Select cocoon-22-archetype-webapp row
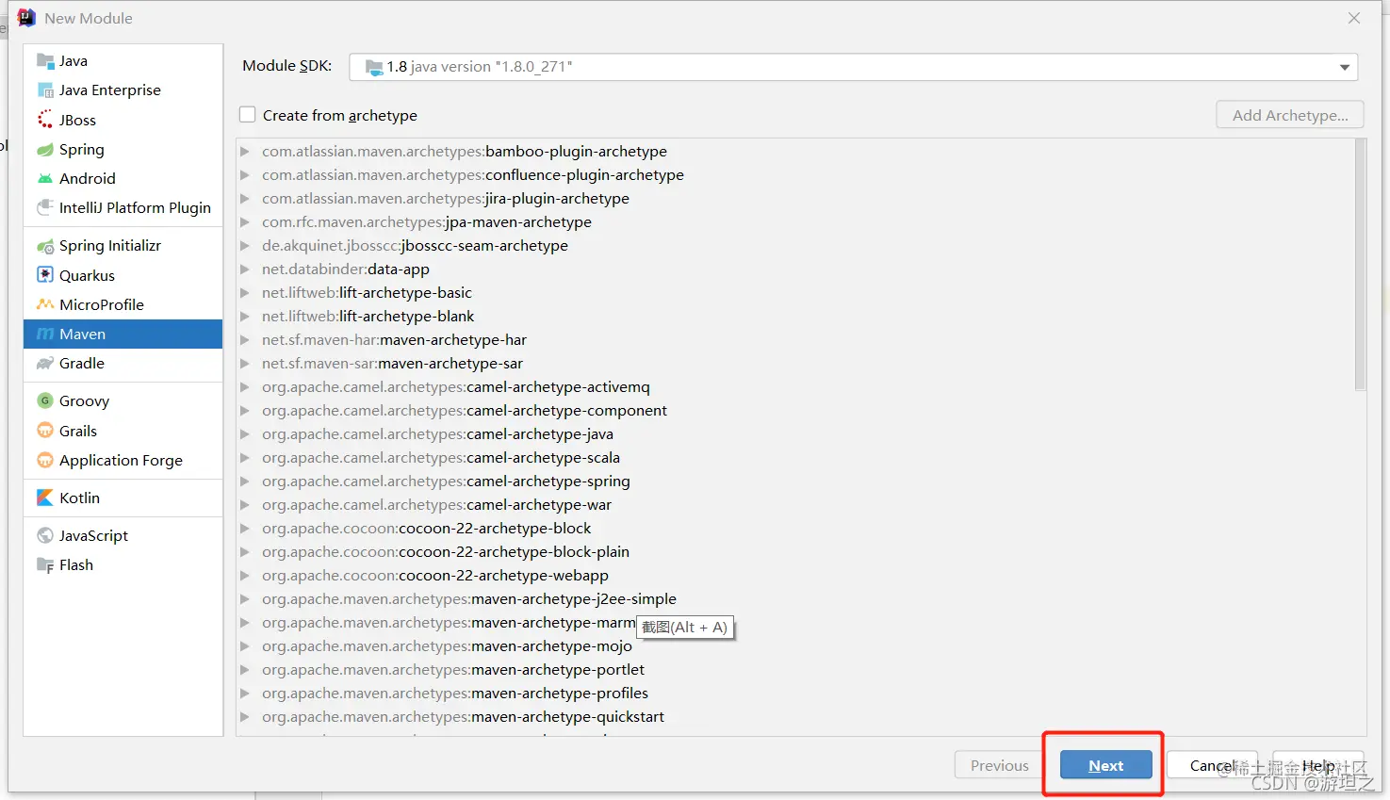The image size is (1390, 800). click(x=796, y=576)
